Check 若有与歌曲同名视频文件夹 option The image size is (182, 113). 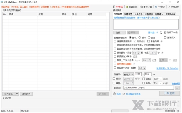coord(115,45)
